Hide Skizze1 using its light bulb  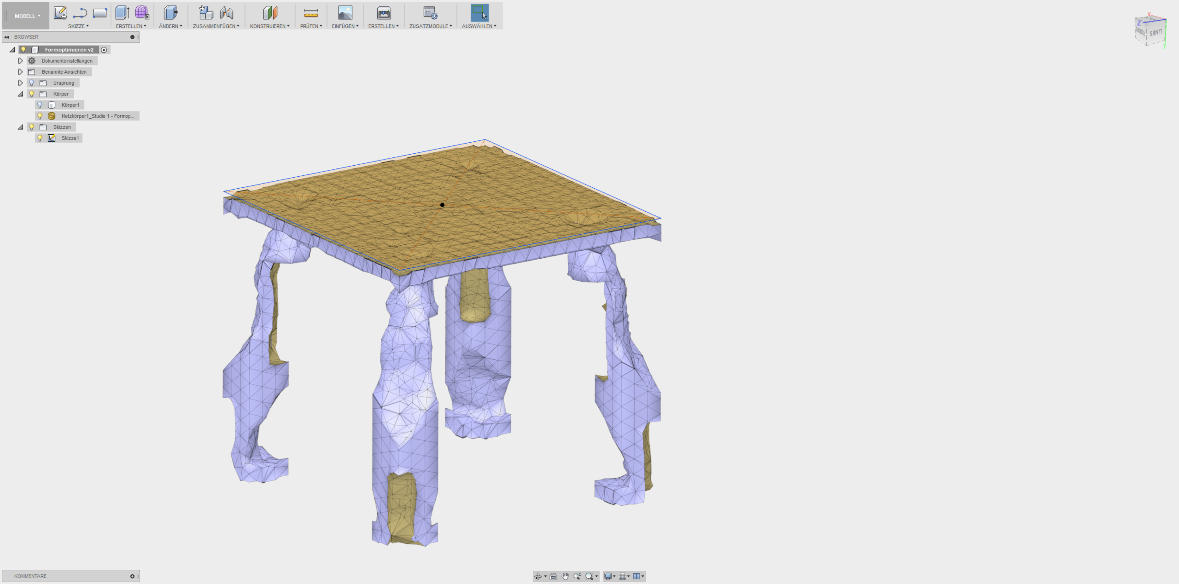pos(40,138)
